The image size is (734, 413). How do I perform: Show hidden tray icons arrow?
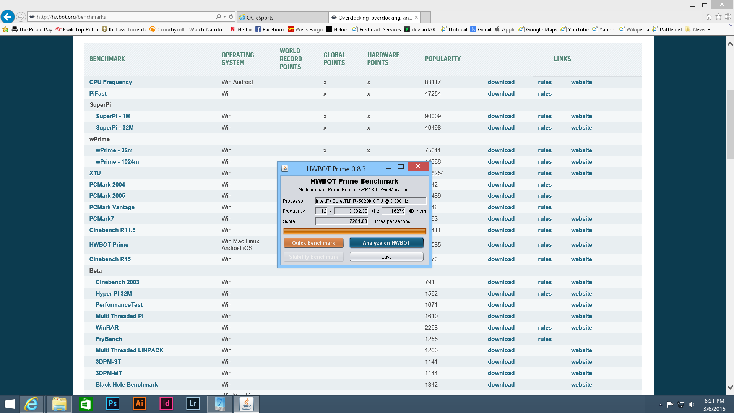click(661, 404)
